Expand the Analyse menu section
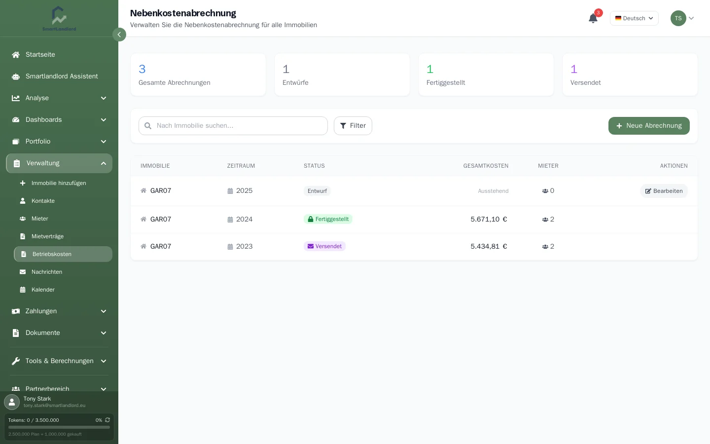 59,98
